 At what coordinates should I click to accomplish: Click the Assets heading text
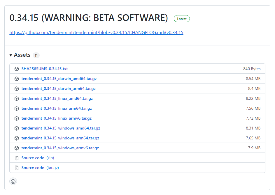[22, 55]
